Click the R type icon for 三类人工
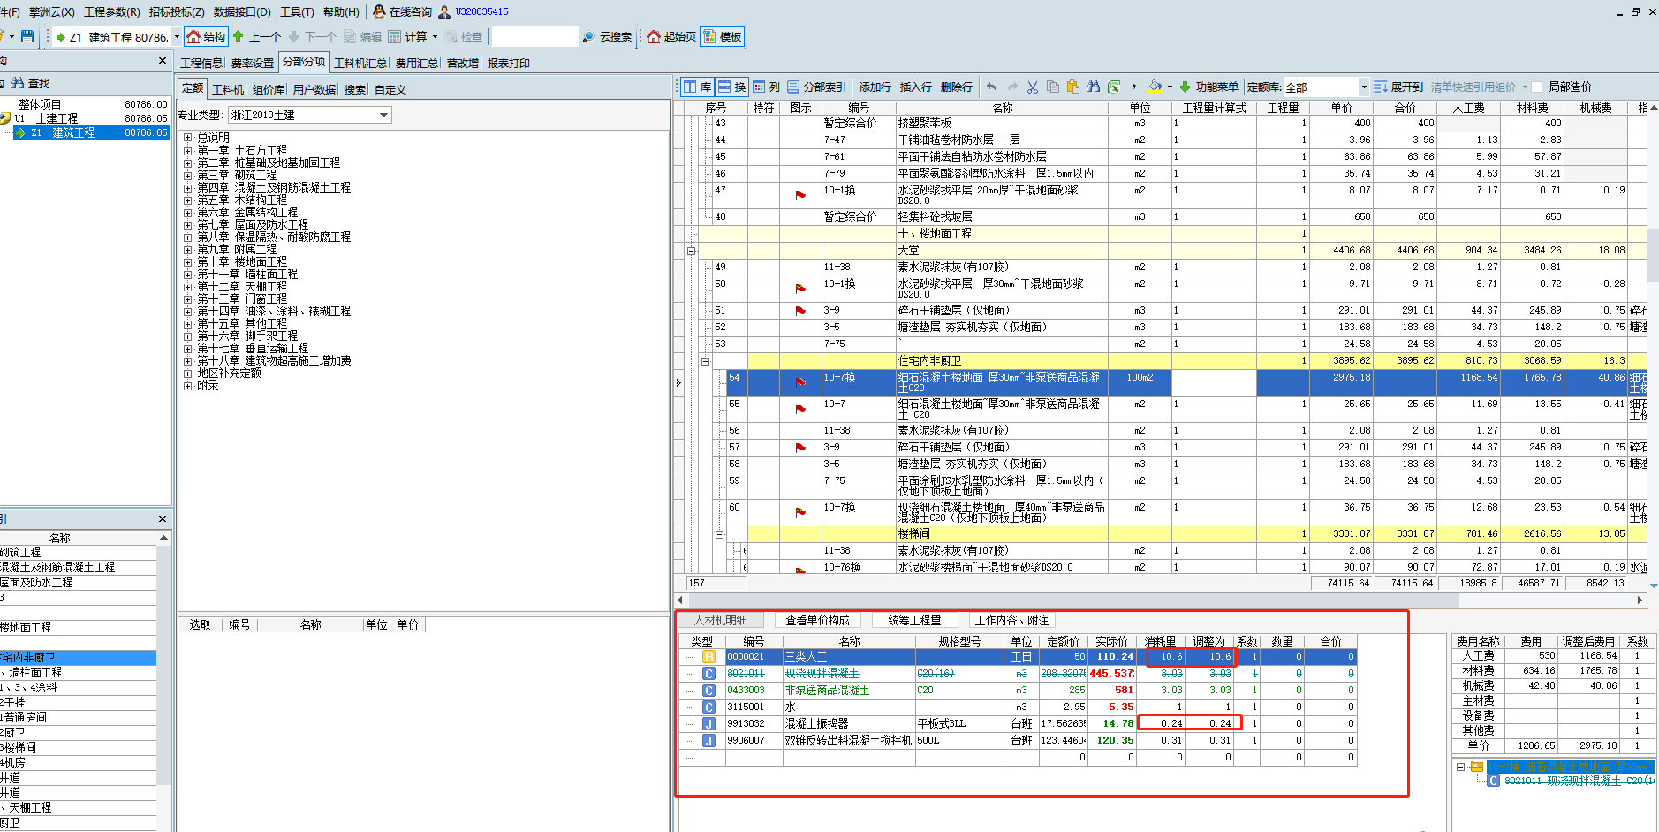The width and height of the screenshot is (1659, 832). [708, 656]
